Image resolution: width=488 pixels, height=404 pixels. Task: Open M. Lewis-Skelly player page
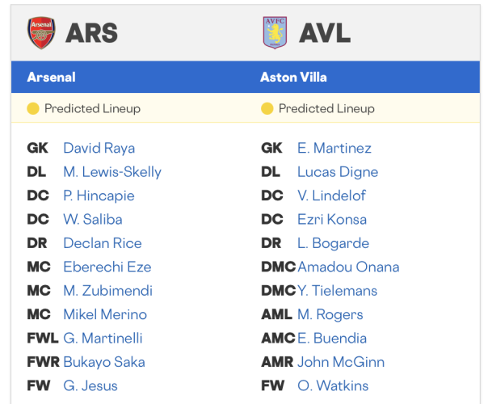112,172
